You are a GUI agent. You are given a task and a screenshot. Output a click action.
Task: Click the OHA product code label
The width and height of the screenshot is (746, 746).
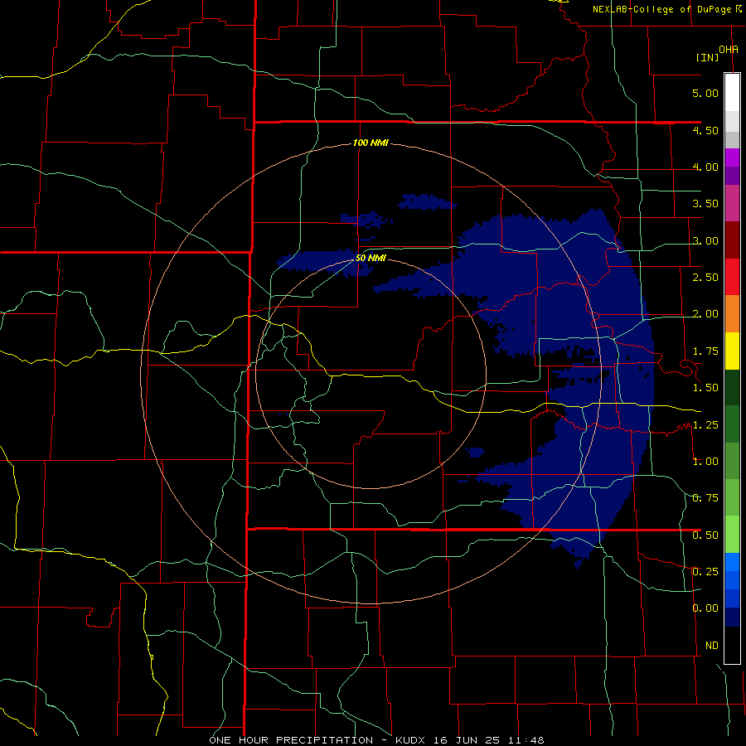[729, 50]
